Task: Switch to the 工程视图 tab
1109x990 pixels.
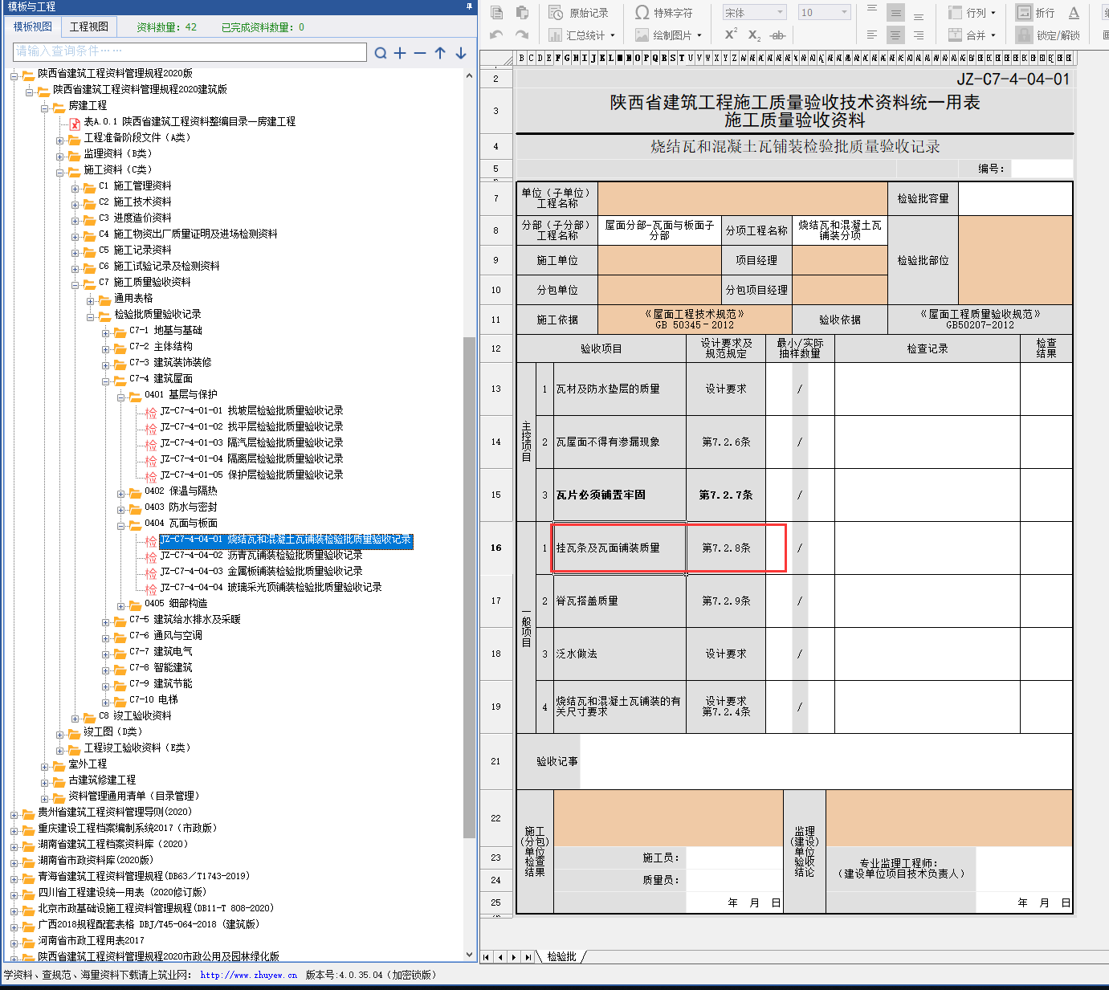Action: tap(88, 26)
